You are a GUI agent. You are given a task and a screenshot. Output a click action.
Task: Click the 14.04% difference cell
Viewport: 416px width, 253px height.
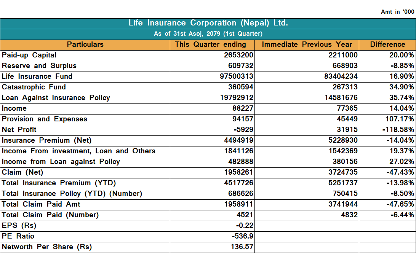point(402,108)
